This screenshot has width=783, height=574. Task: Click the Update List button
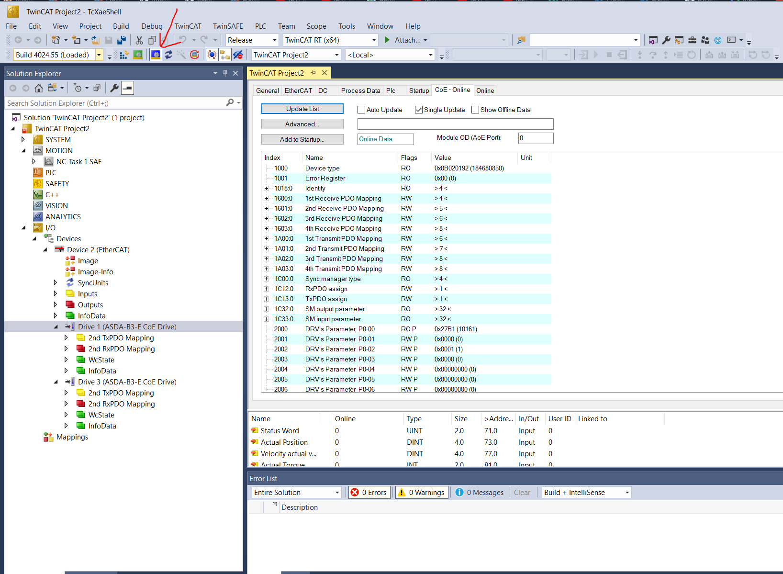(x=302, y=109)
